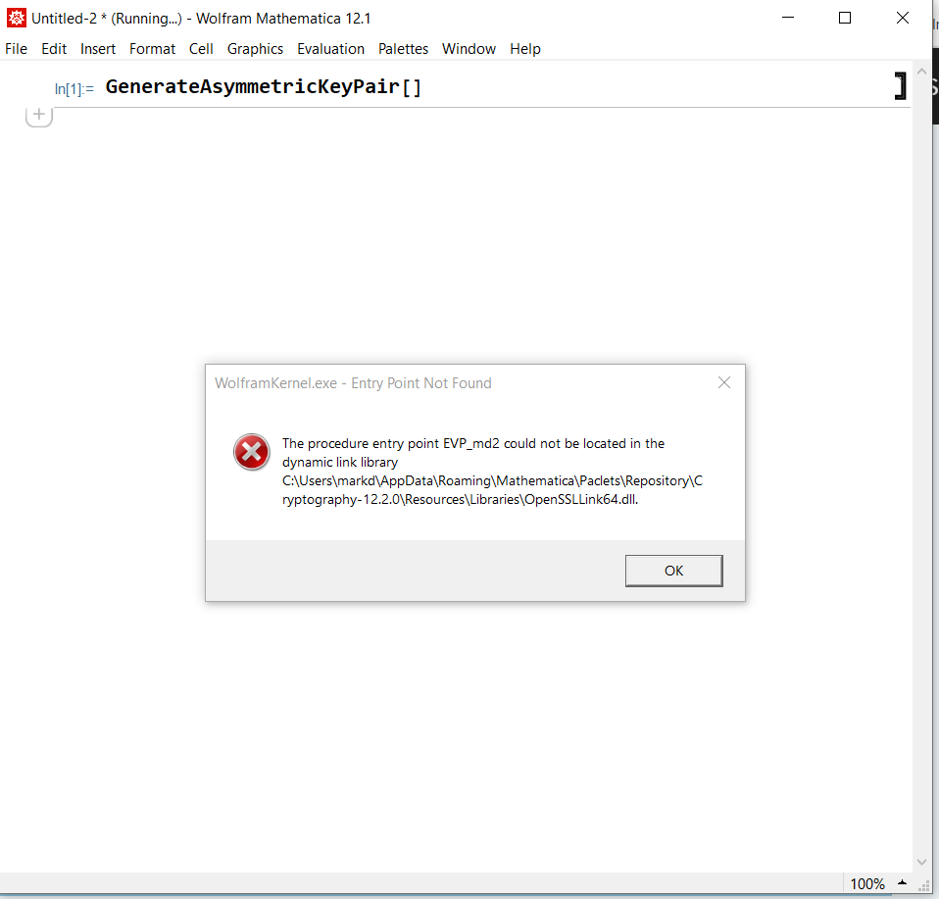This screenshot has width=939, height=899.
Task: Close the Mathematica window
Action: (902, 18)
